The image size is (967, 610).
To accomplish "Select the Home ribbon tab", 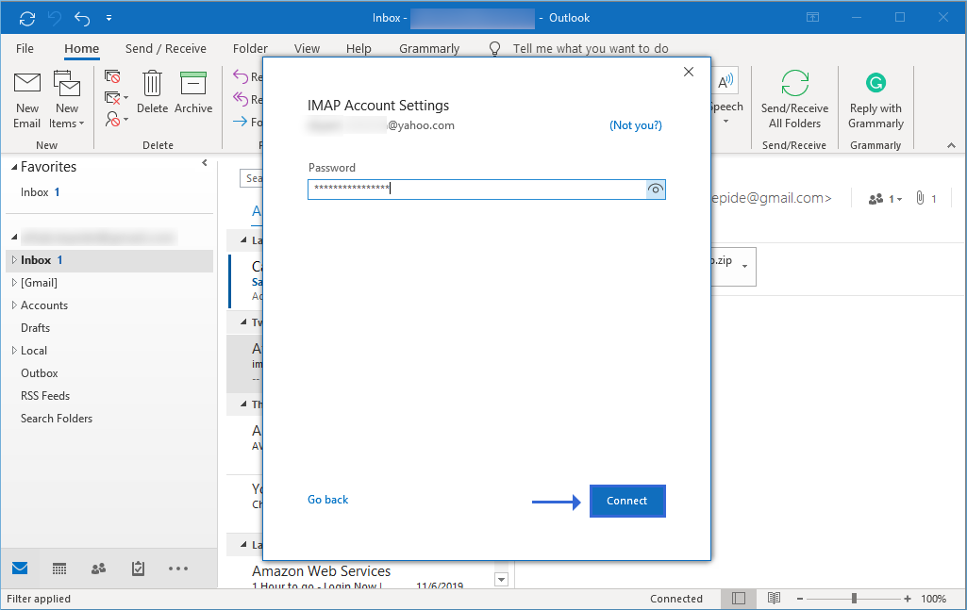I will 81,49.
